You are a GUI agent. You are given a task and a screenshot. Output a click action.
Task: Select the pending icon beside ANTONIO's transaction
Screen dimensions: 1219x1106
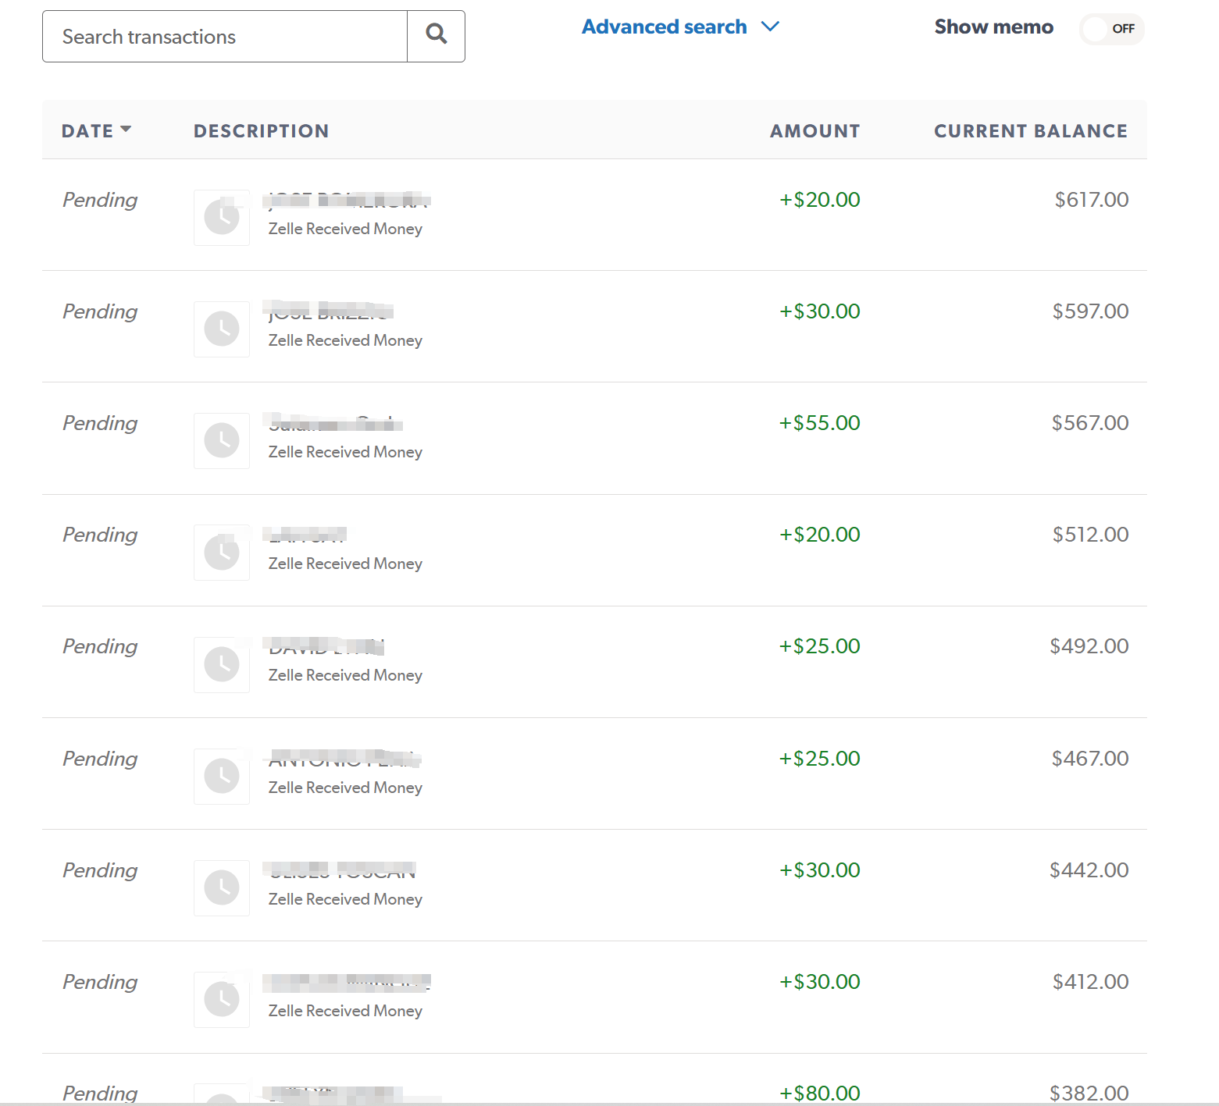221,776
